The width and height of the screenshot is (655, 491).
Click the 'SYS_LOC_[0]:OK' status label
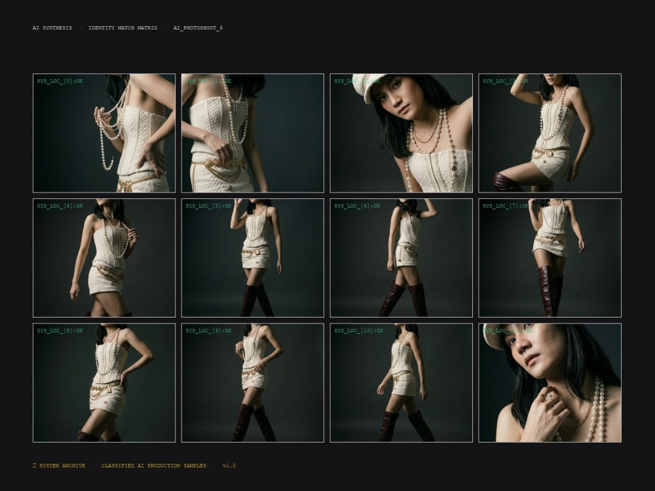(60, 81)
